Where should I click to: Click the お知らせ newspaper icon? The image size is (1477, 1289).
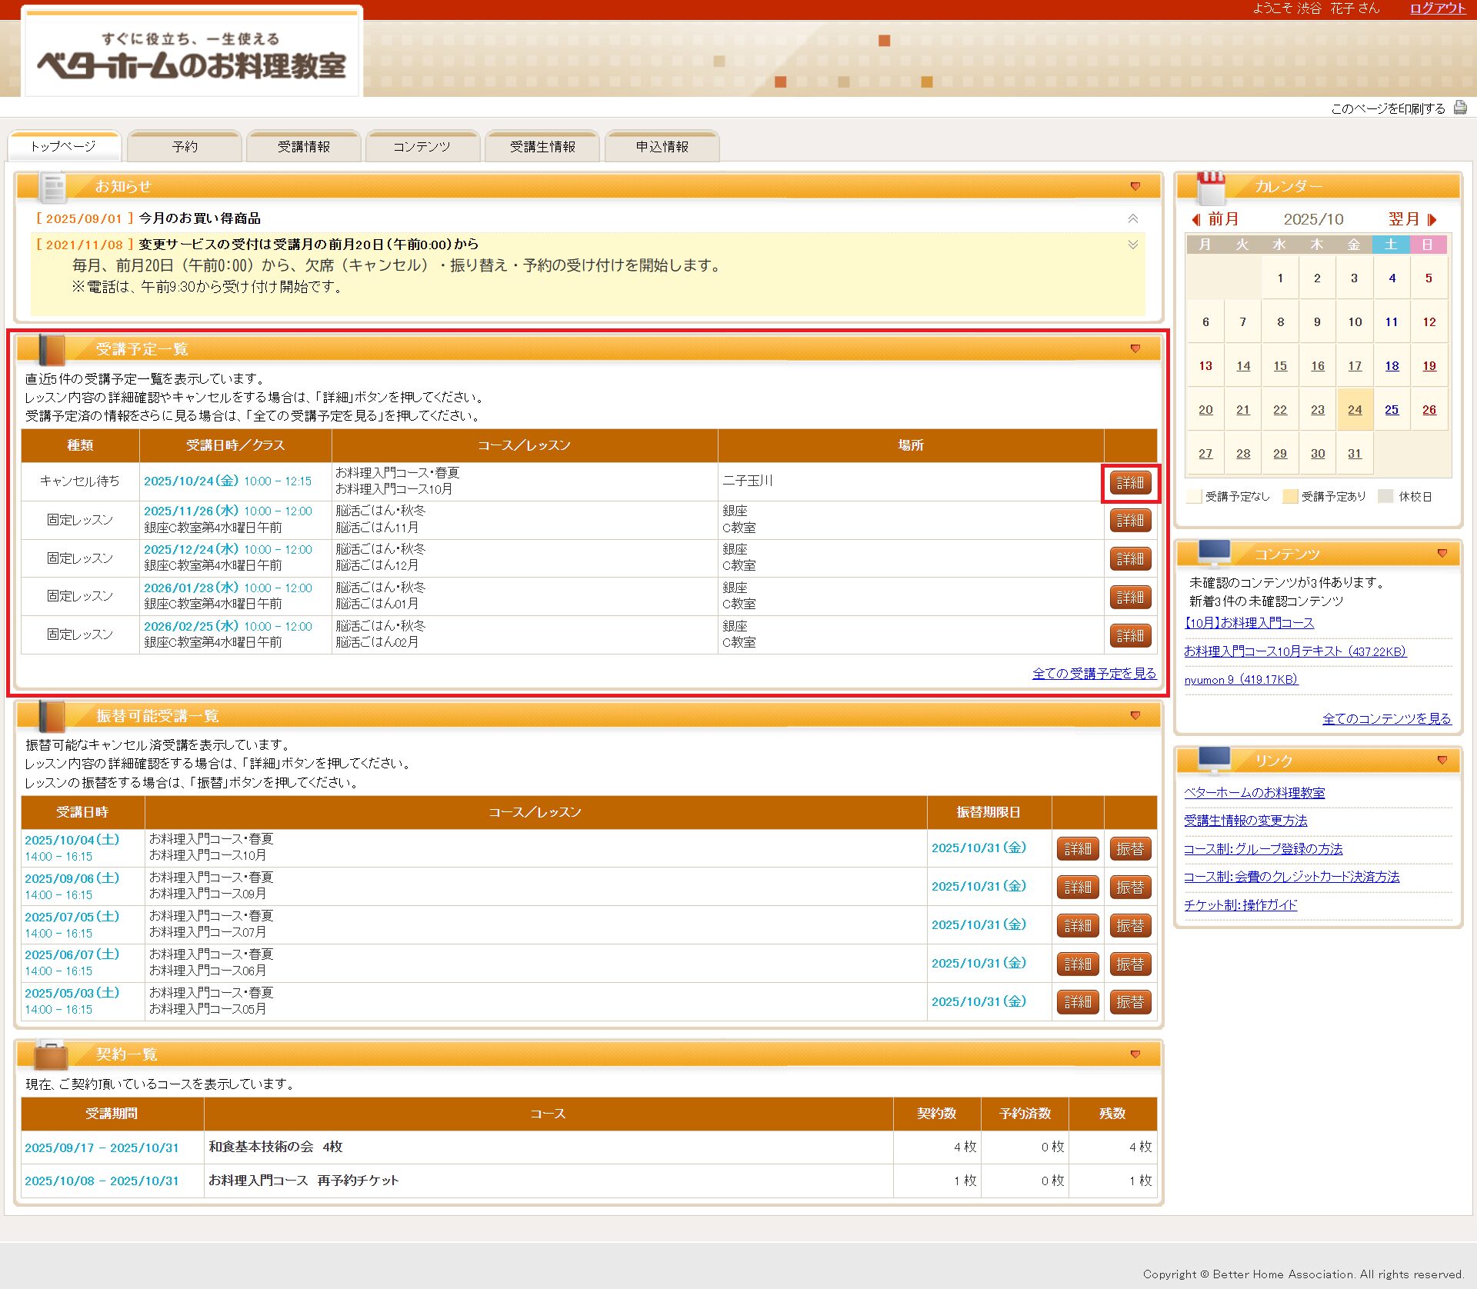53,187
